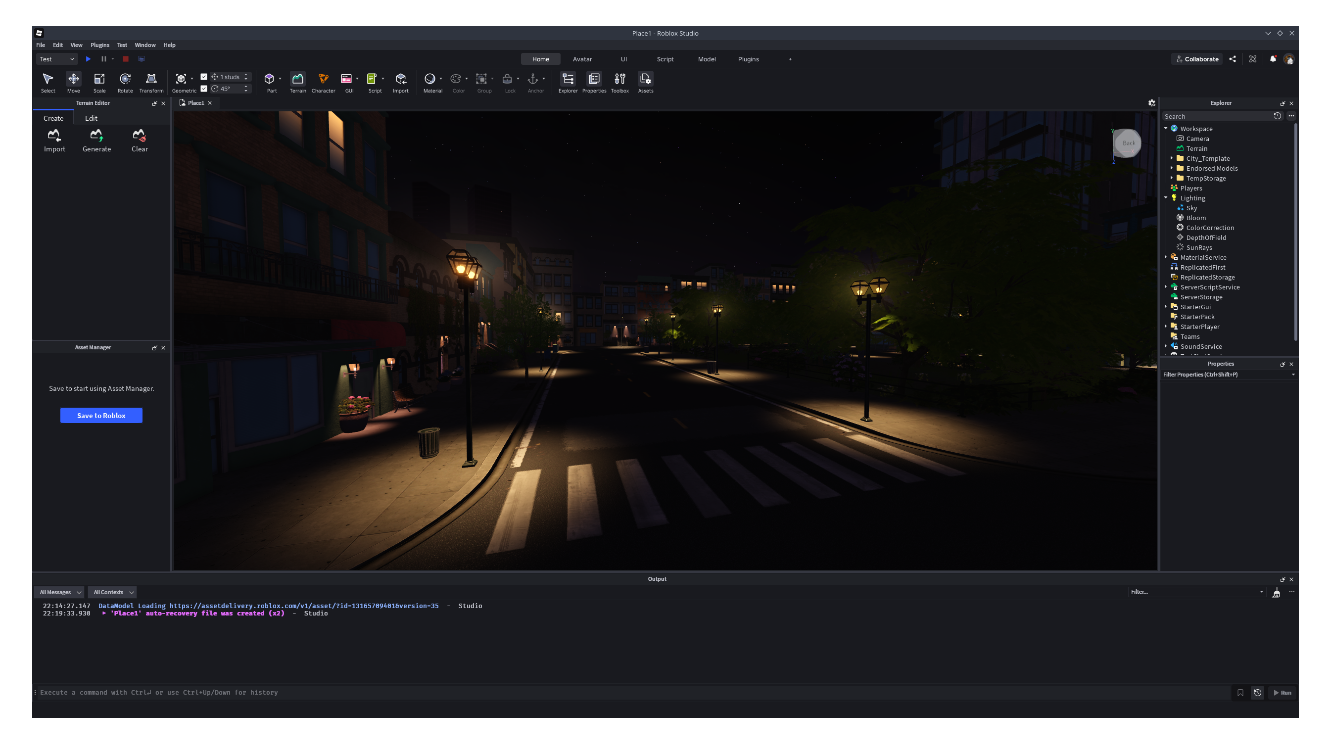Clear output with the broom icon
This screenshot has width=1331, height=756.
(1276, 592)
